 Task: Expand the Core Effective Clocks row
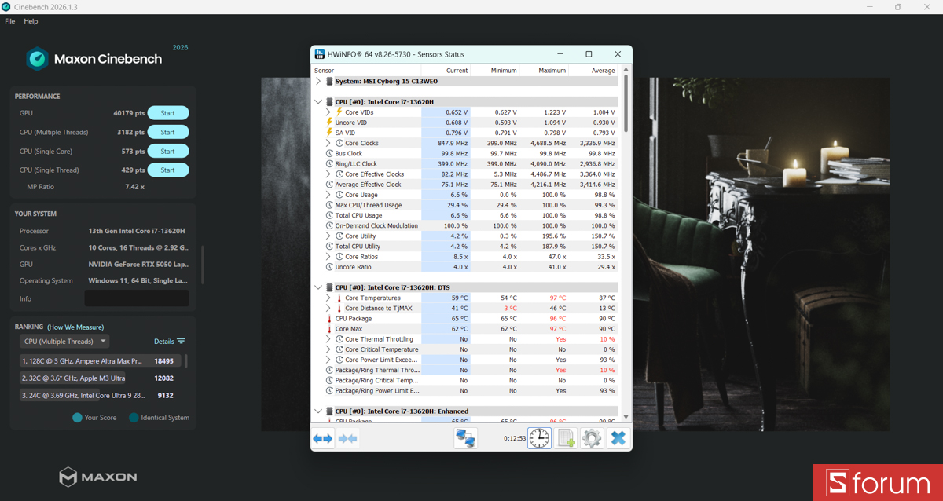pos(328,174)
